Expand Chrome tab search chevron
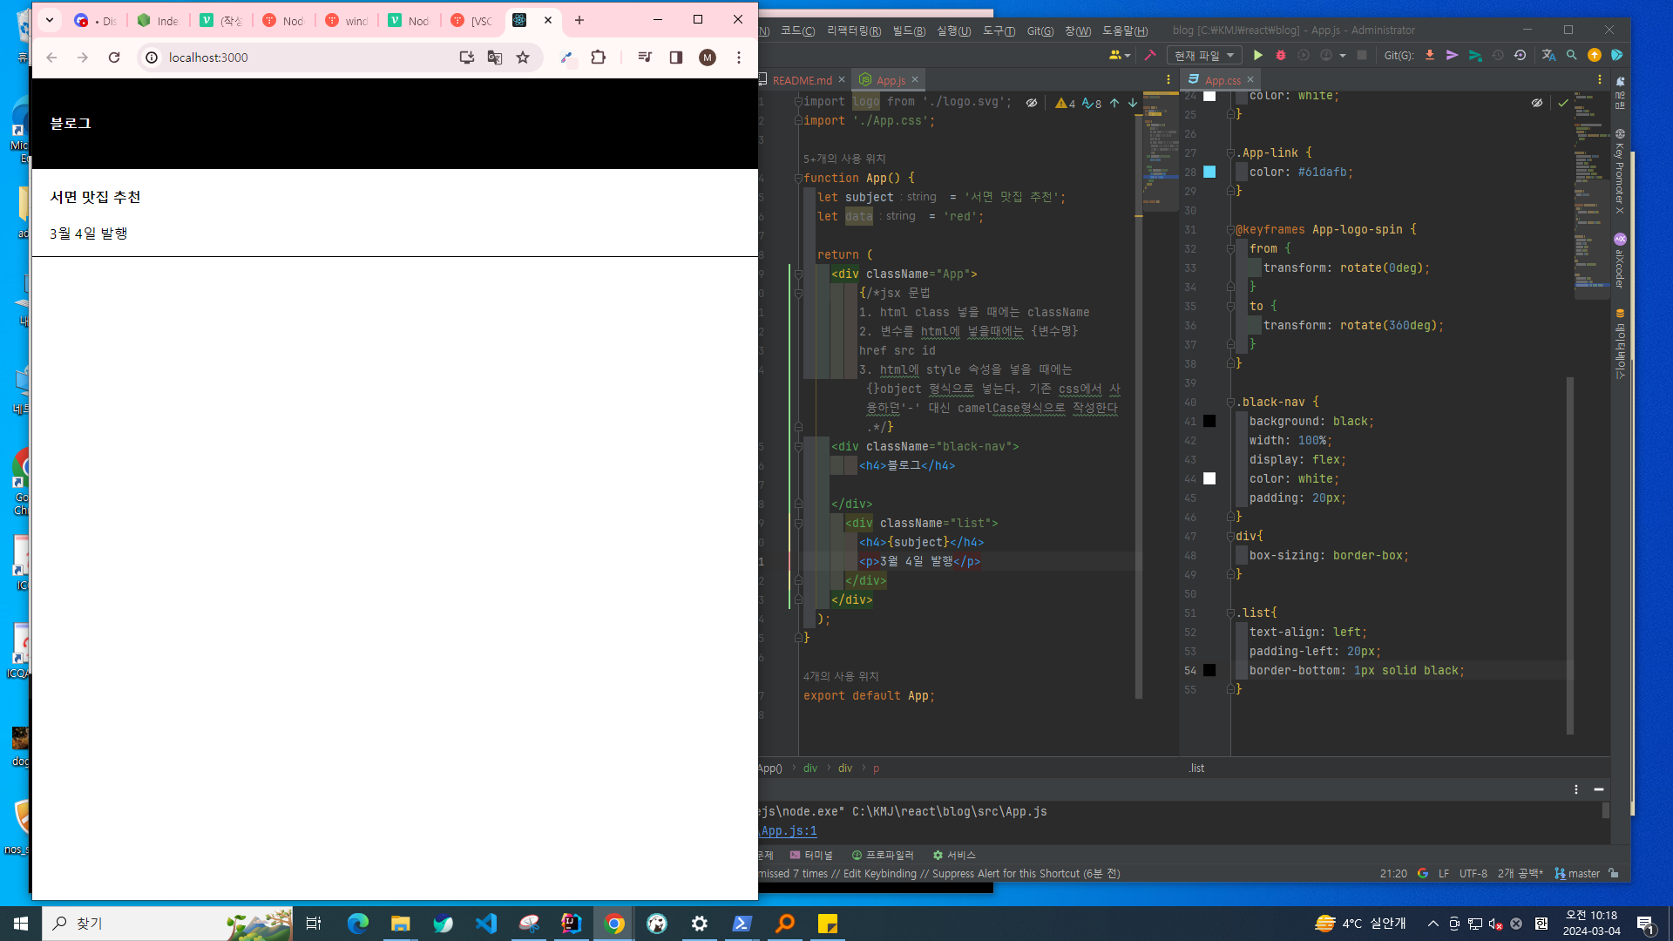This screenshot has width=1673, height=941. [50, 19]
